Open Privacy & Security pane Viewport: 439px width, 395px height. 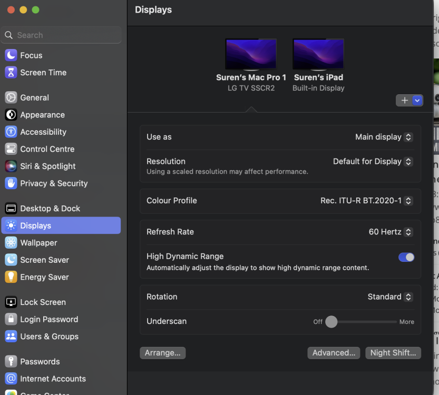pos(54,183)
